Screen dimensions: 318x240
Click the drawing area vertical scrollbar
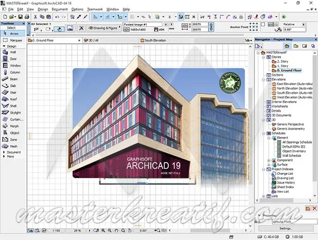250,136
